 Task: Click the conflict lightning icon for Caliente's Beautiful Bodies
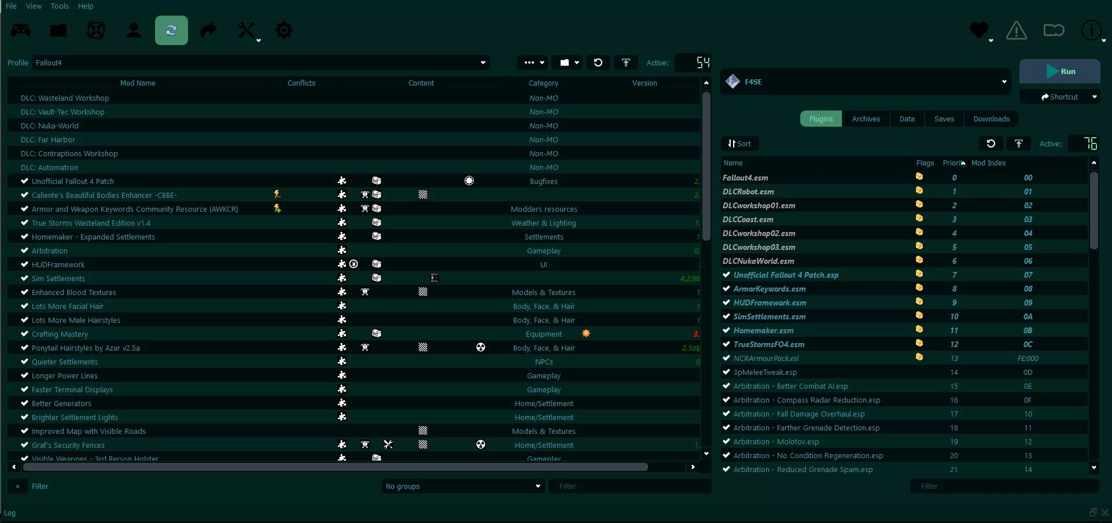278,194
